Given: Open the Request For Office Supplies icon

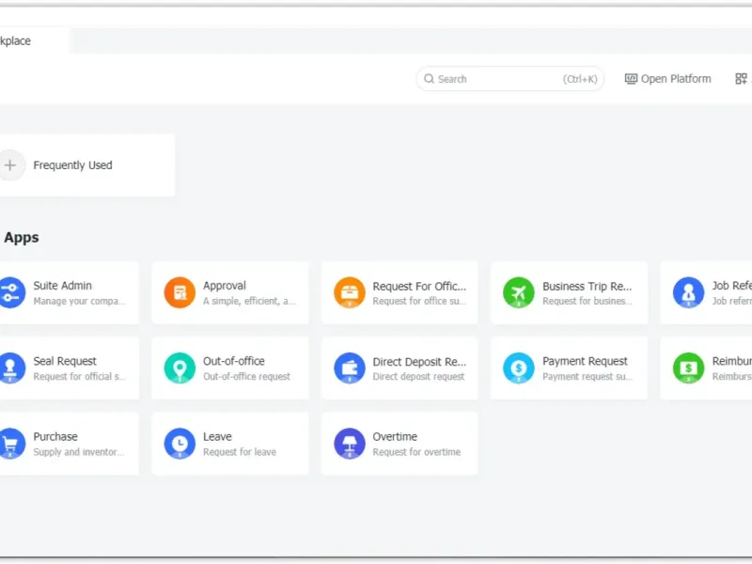Looking at the screenshot, I should pos(350,292).
